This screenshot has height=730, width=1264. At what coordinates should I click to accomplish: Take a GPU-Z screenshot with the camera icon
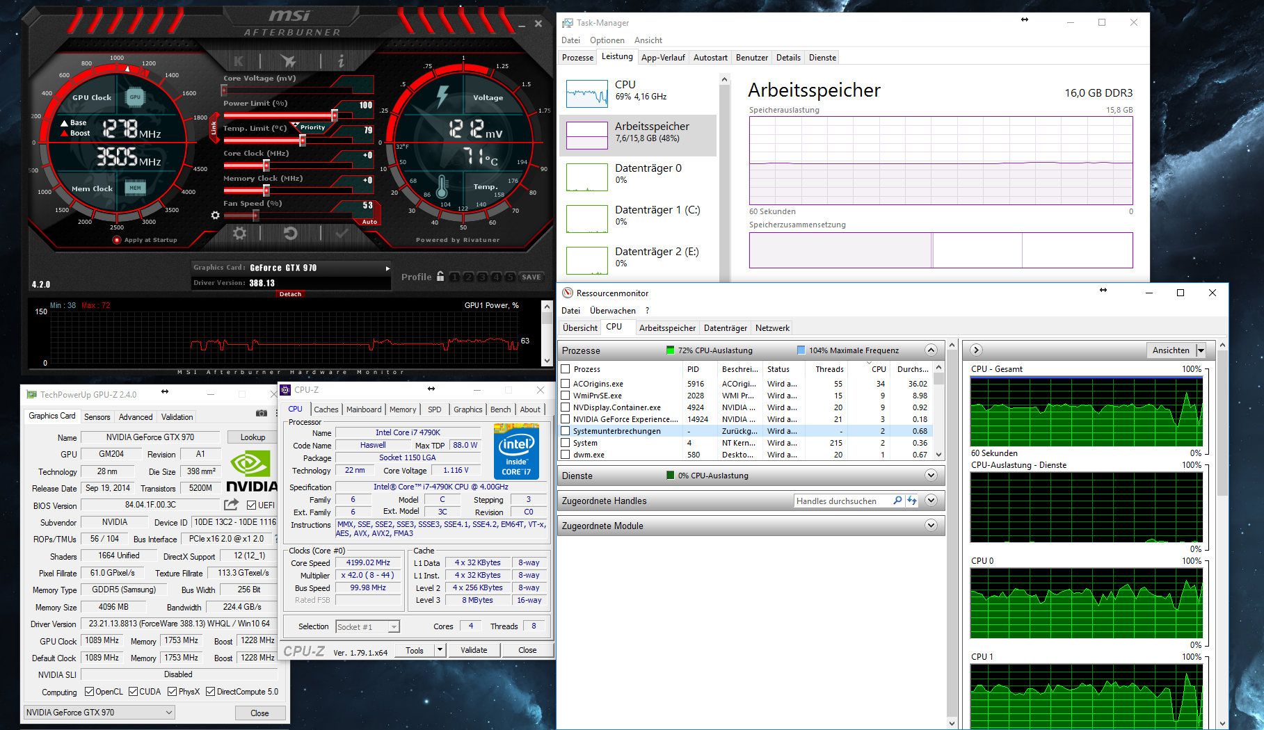(x=262, y=413)
